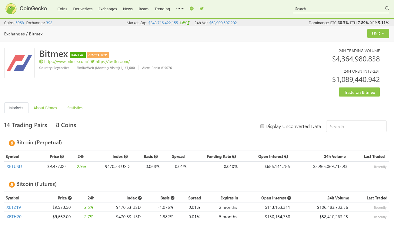Click Bitcoin icon next to Bitcoin (Futures)
Image resolution: width=394 pixels, height=230 pixels.
point(12,184)
